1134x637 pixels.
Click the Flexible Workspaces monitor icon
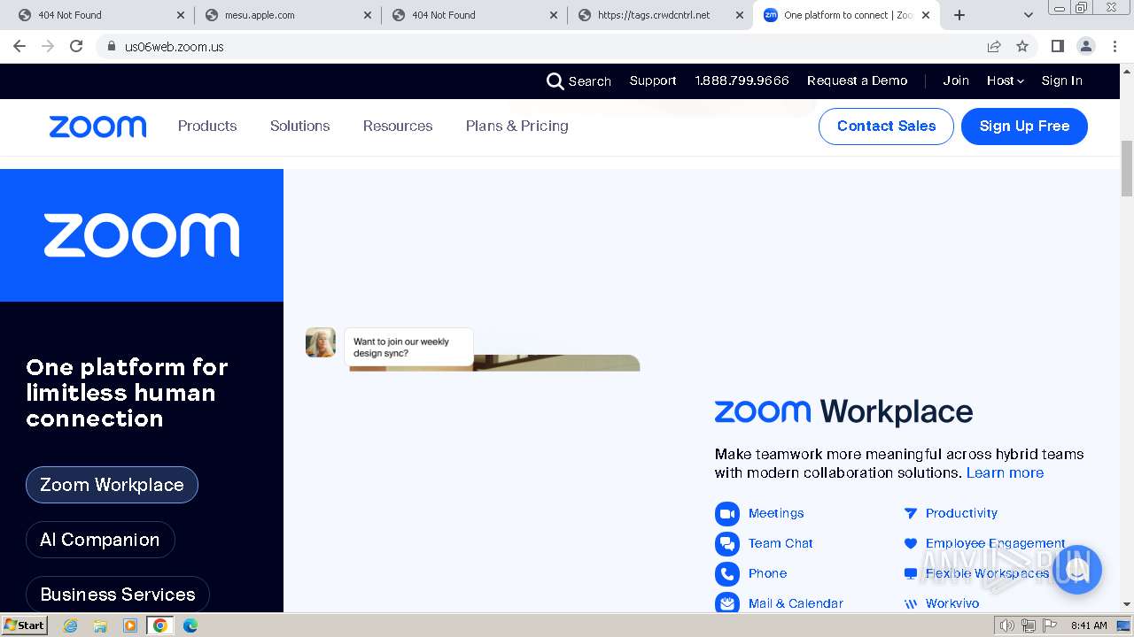point(910,573)
